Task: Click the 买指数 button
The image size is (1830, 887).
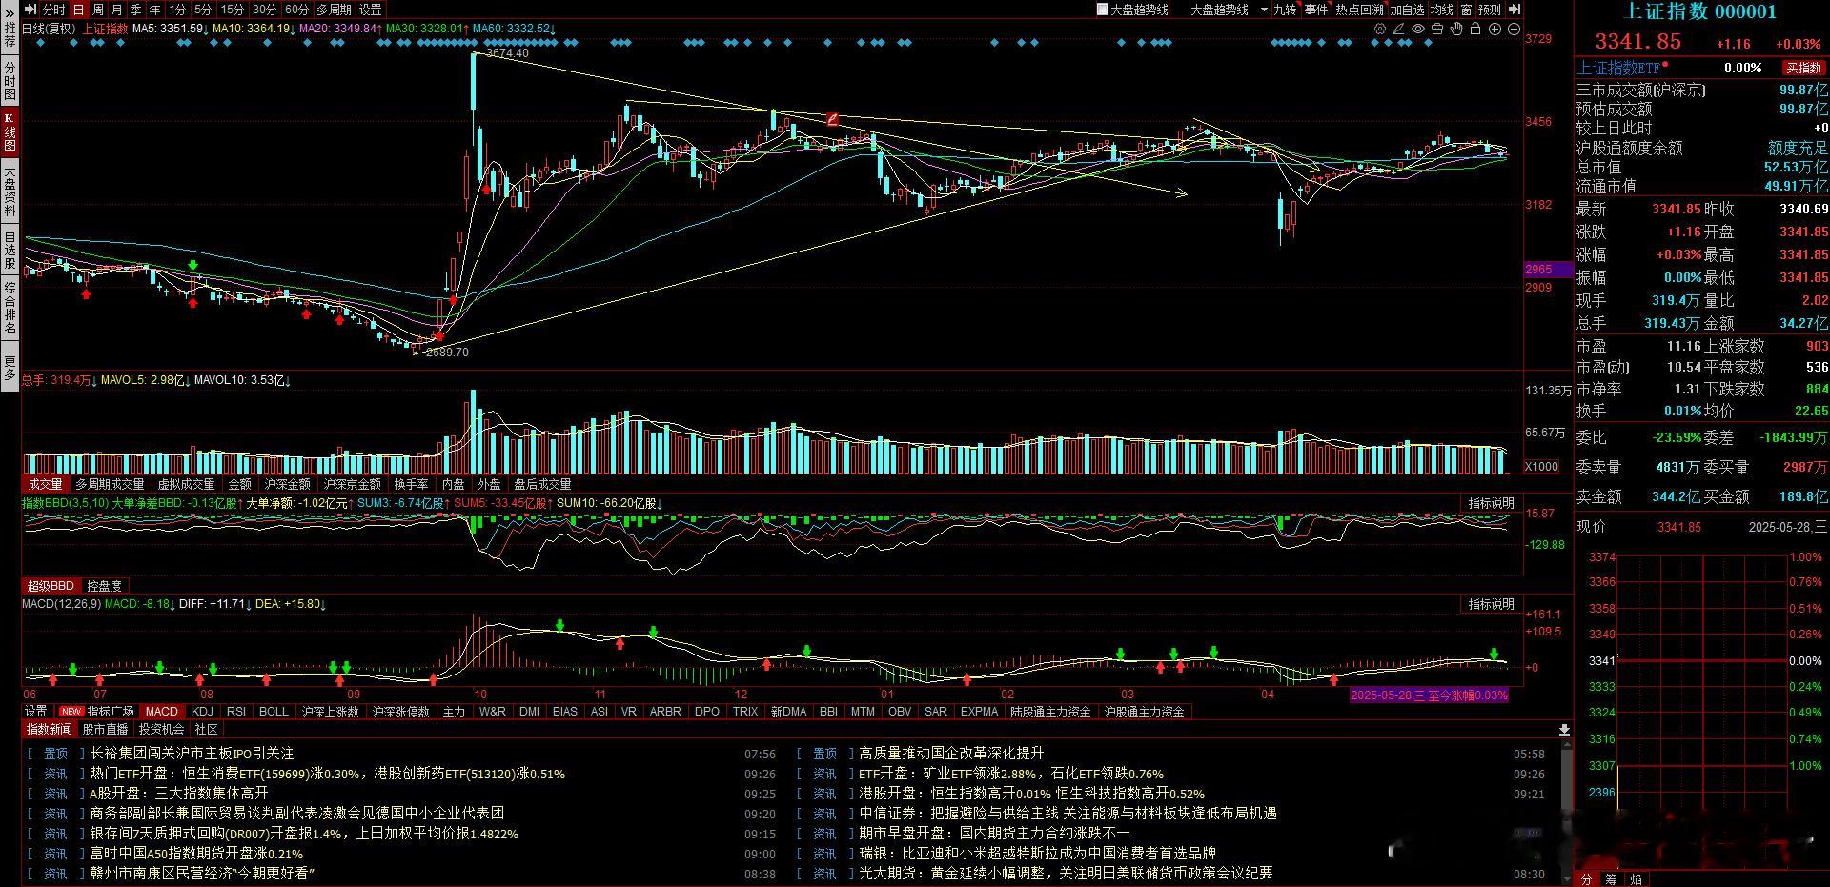Action: tap(1802, 68)
